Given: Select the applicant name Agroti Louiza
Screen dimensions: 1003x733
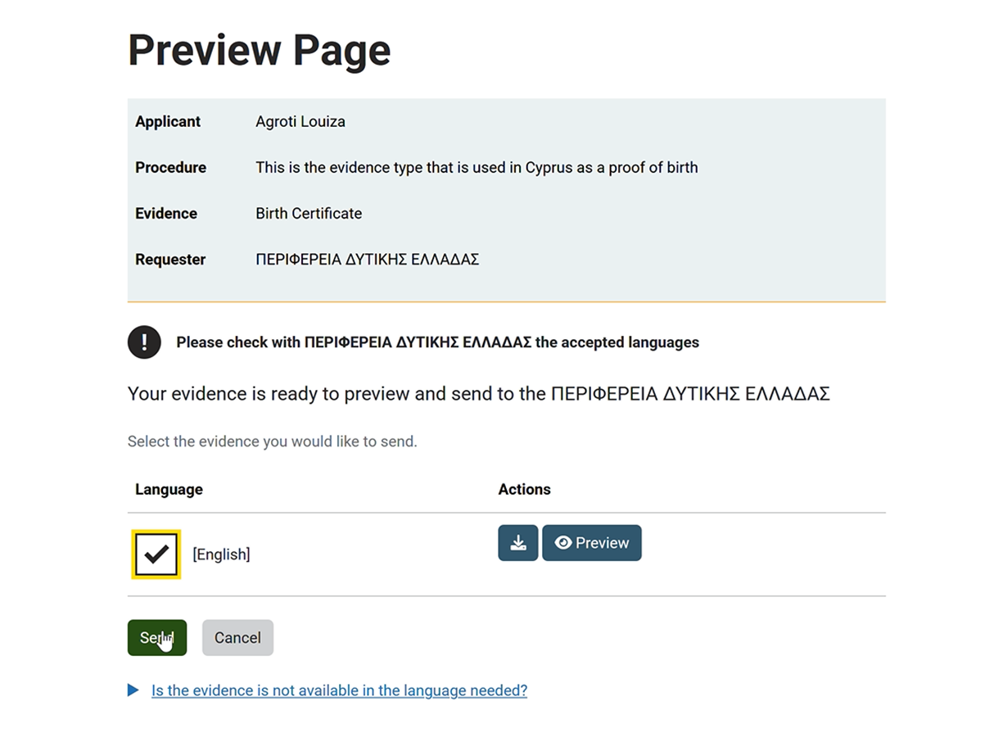Looking at the screenshot, I should 300,121.
